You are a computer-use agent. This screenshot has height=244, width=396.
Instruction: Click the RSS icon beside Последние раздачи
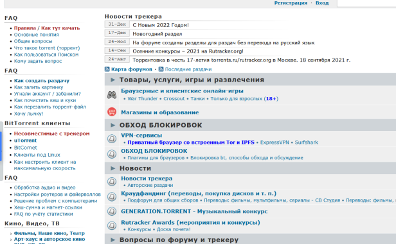tap(161, 69)
